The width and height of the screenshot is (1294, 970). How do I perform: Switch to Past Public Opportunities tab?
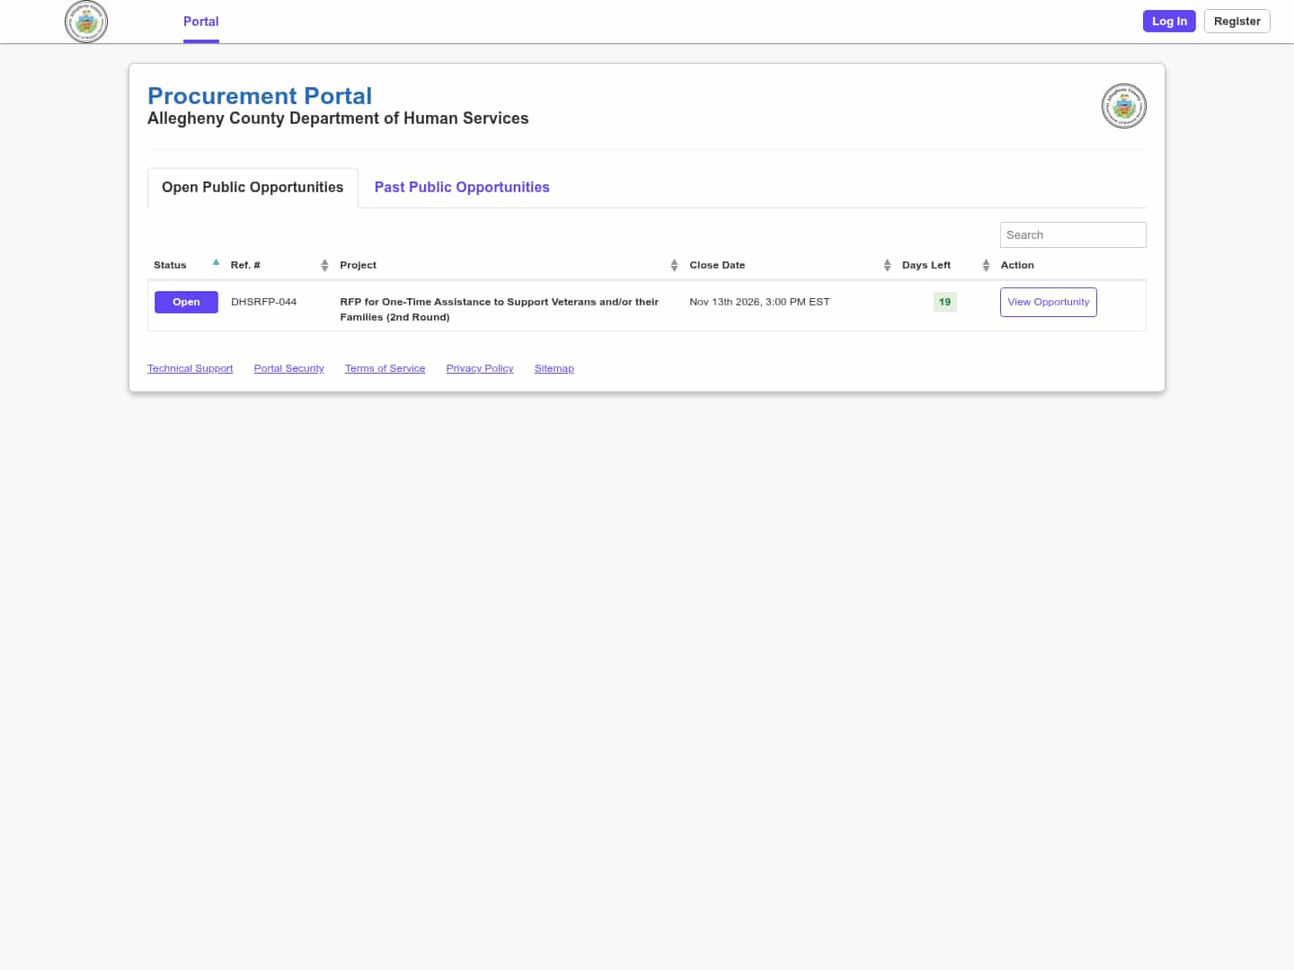tap(462, 188)
